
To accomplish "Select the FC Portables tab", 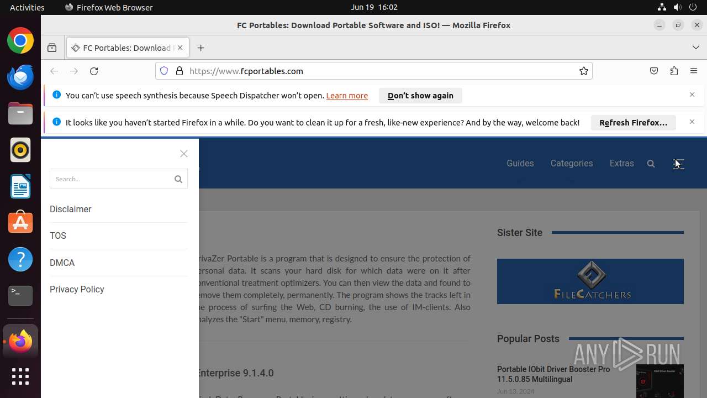I will [x=128, y=48].
